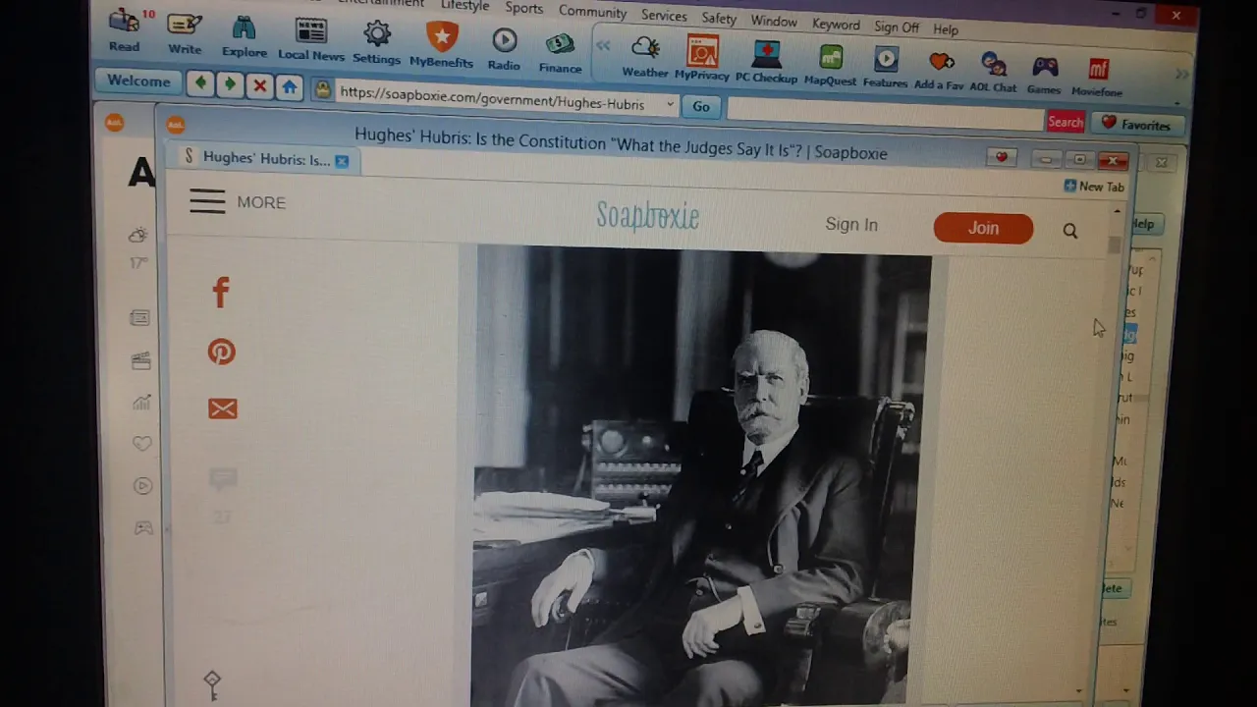Go forward with green right arrow
Viewport: 1257px width, 707px height.
230,84
